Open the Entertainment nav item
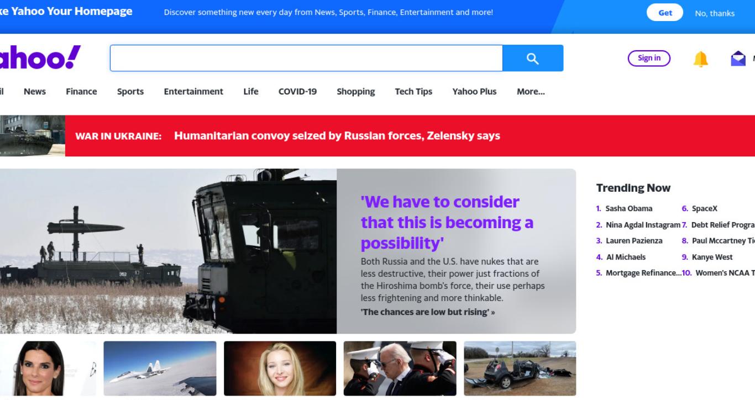The image size is (755, 400). coord(193,92)
